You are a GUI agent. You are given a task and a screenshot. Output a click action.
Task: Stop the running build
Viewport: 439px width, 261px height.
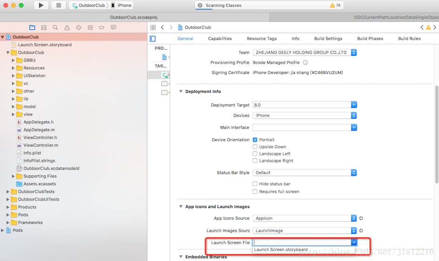59,5
